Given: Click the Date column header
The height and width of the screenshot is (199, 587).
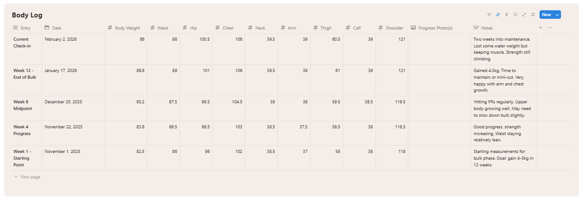Looking at the screenshot, I should (x=56, y=28).
